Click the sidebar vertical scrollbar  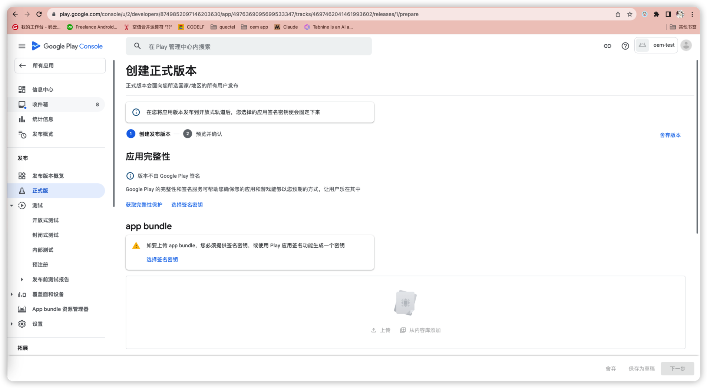(114, 133)
